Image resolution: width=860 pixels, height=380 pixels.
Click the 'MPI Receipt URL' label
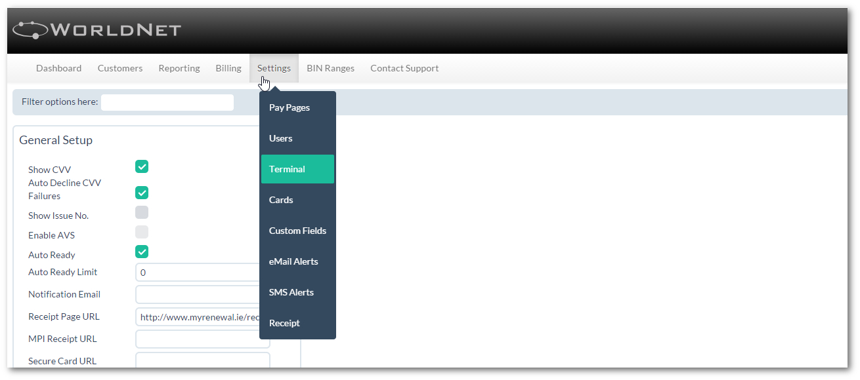62,339
